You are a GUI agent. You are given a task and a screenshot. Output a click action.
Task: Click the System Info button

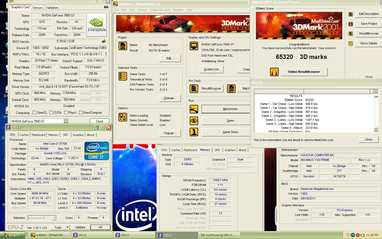coord(211,69)
